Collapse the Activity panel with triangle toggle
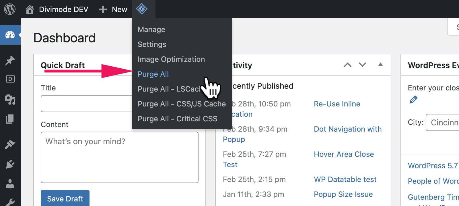459x206 pixels. coord(380,65)
